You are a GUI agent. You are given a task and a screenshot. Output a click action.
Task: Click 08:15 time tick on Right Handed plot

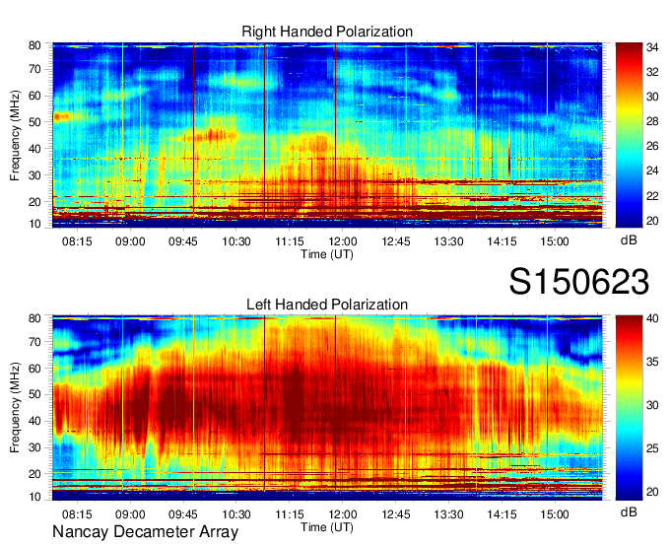[x=77, y=241]
